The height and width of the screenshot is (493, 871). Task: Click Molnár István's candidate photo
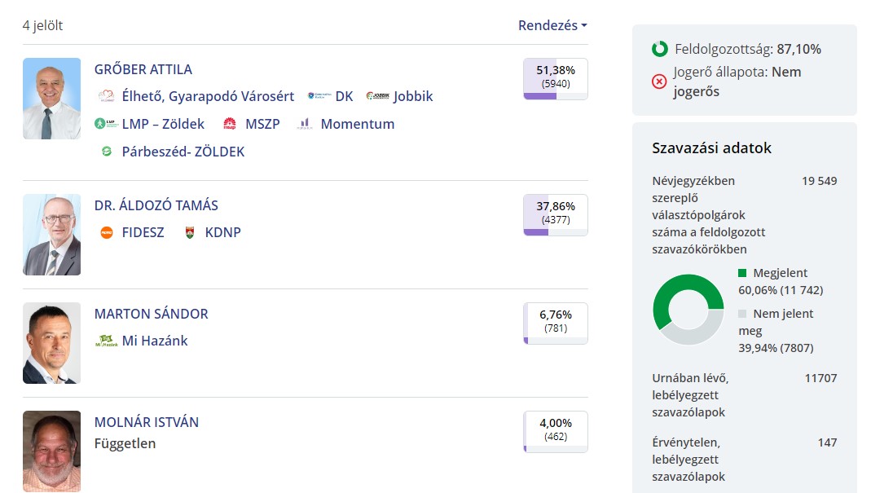(52, 451)
